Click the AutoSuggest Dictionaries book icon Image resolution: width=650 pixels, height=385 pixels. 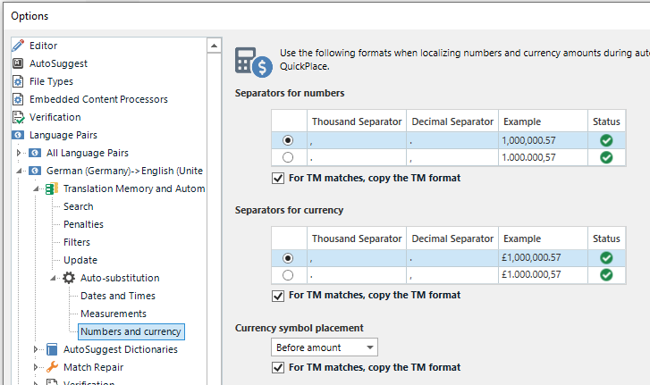click(52, 349)
